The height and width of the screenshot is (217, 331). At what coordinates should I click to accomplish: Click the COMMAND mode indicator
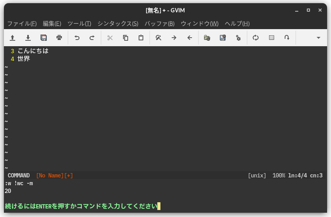pyautogui.click(x=19, y=175)
